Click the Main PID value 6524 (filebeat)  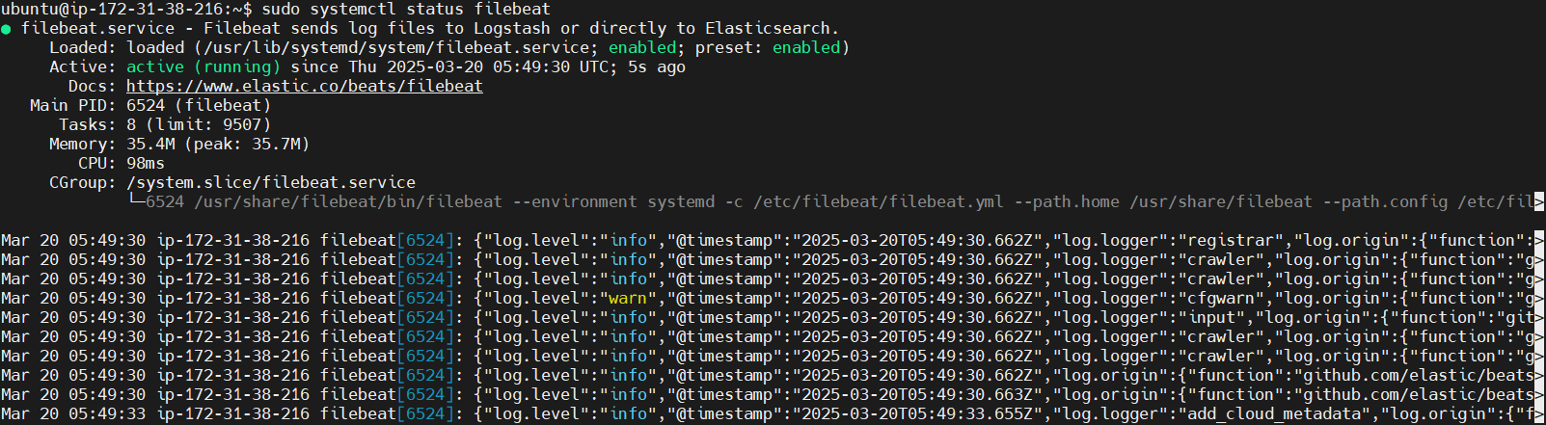[x=198, y=105]
